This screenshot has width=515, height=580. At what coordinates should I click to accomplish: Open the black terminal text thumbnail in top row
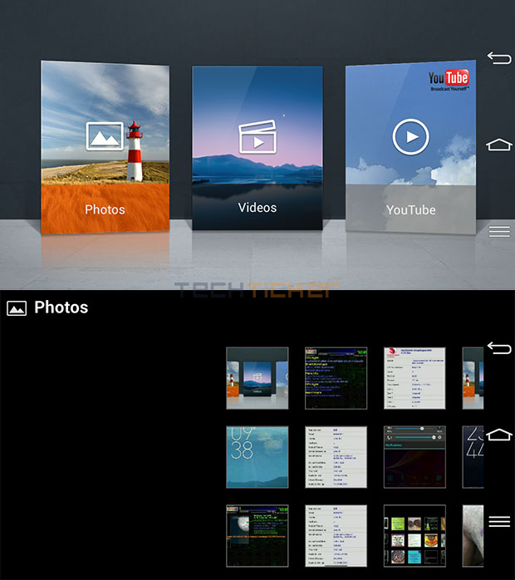coord(336,378)
